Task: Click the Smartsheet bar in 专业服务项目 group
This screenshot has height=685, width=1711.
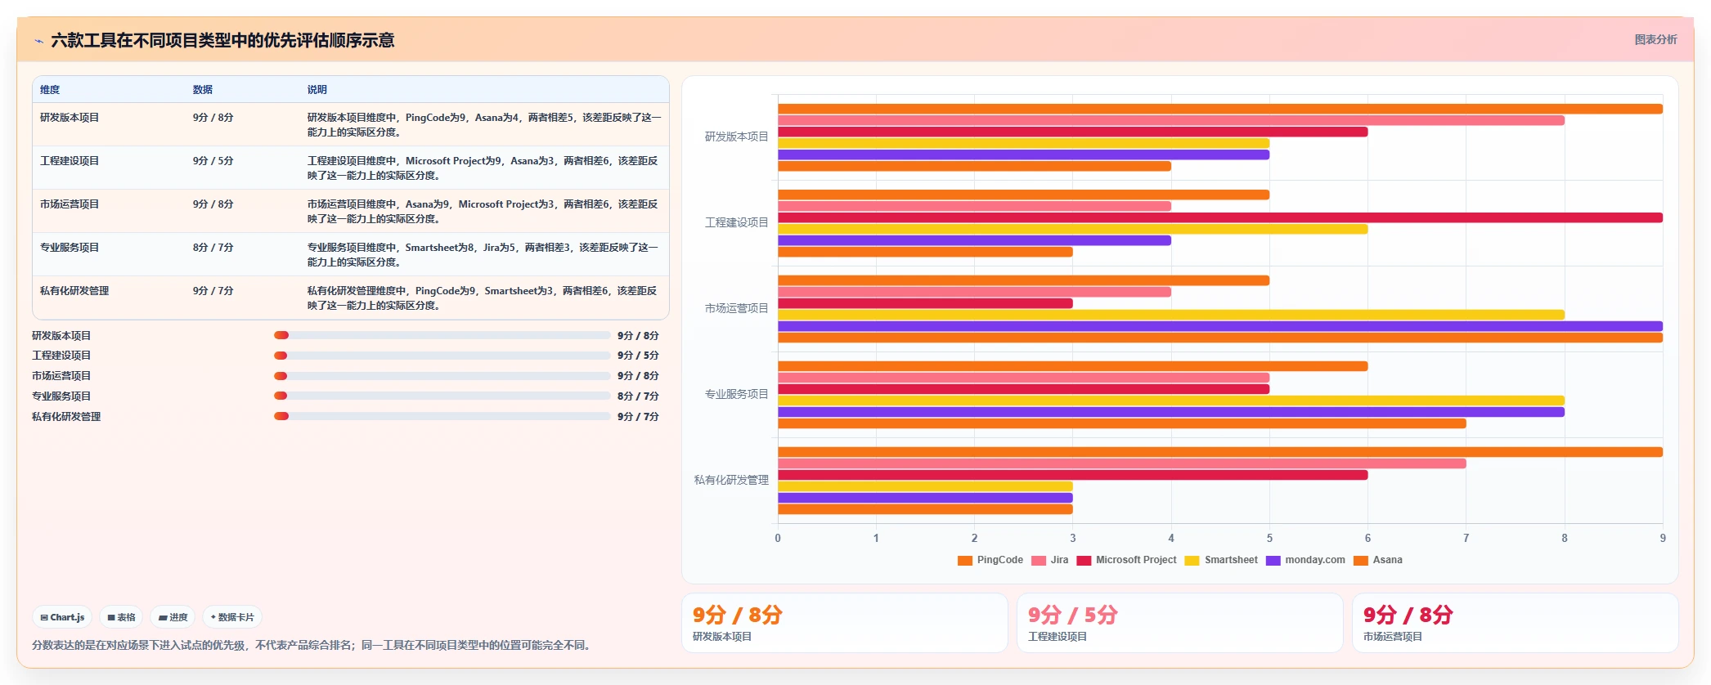Action: 1171,401
